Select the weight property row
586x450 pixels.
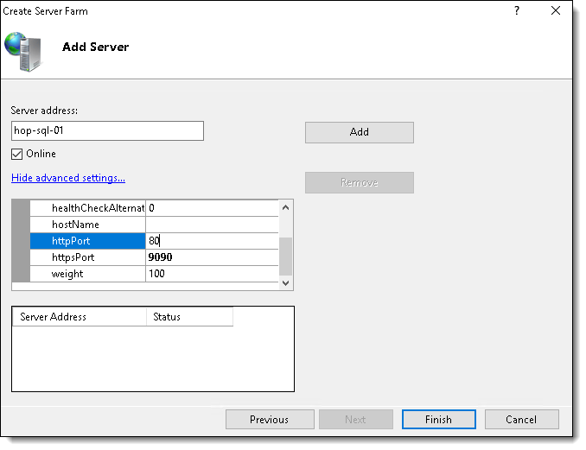pyautogui.click(x=155, y=274)
